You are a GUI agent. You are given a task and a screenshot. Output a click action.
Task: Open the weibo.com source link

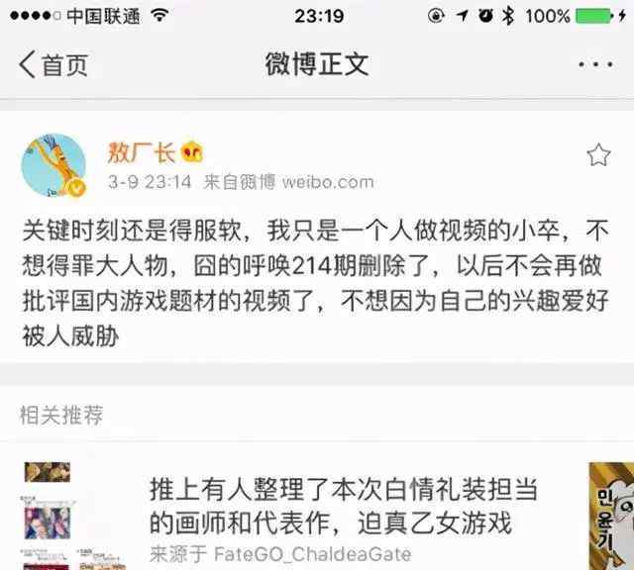[328, 182]
